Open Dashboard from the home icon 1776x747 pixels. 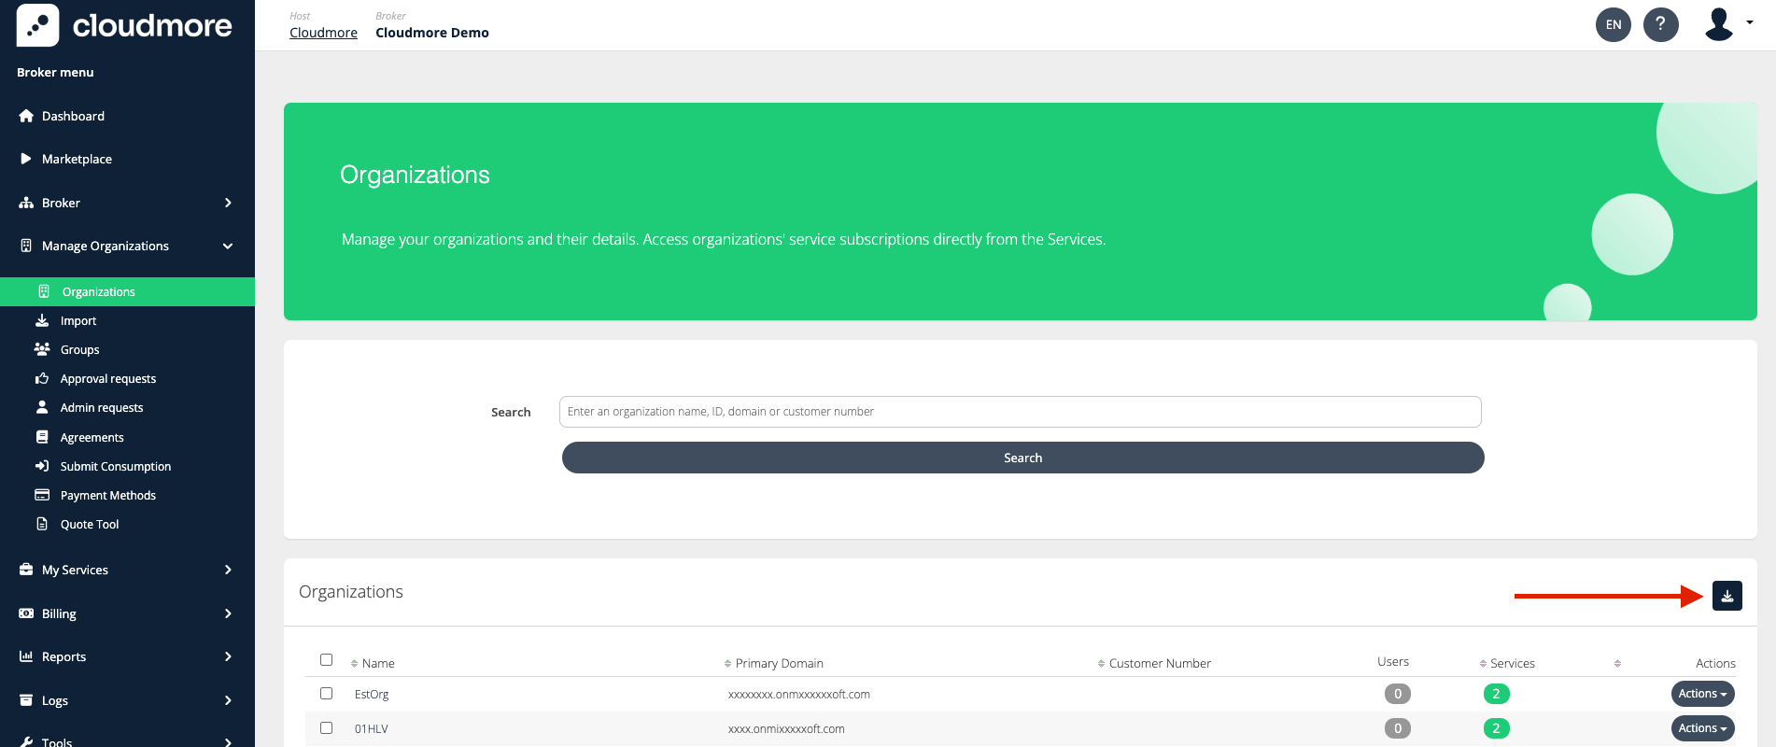[26, 116]
